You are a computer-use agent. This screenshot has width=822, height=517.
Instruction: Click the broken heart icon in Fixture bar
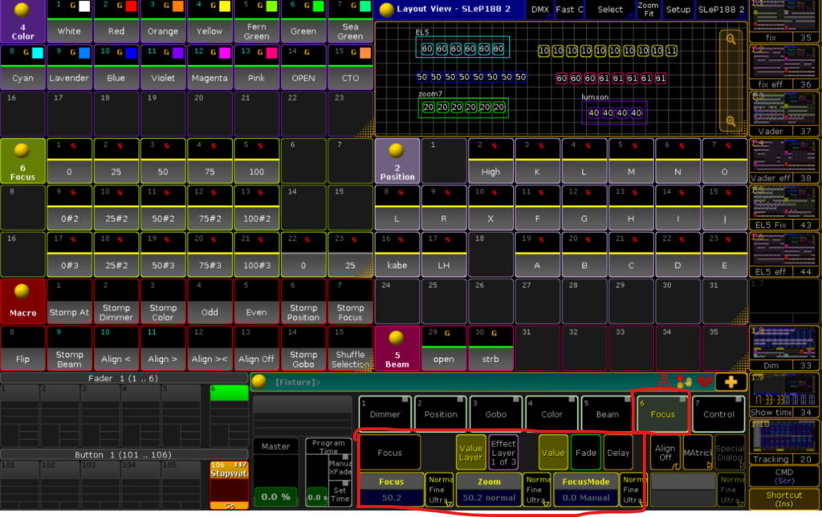(706, 383)
